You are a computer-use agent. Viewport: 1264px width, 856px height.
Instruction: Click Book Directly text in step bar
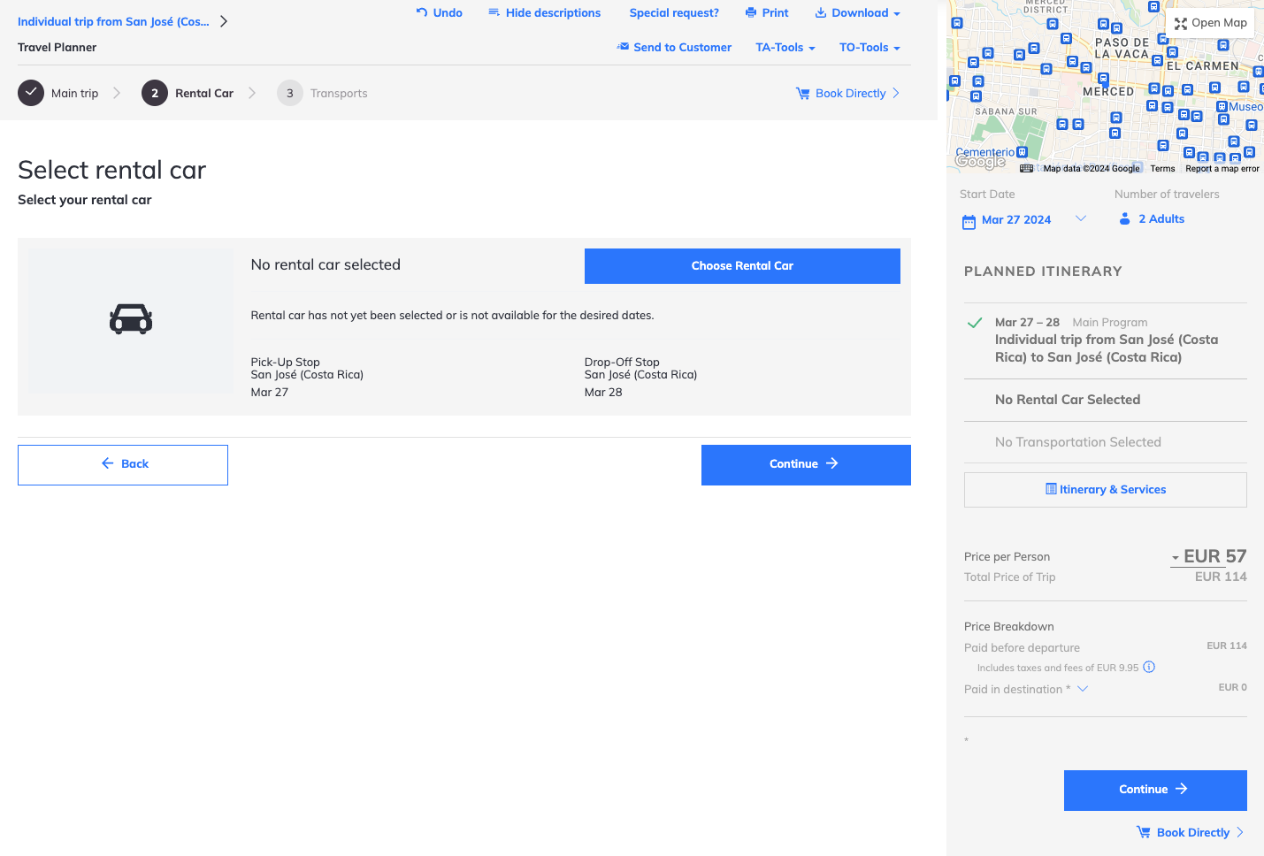point(851,93)
